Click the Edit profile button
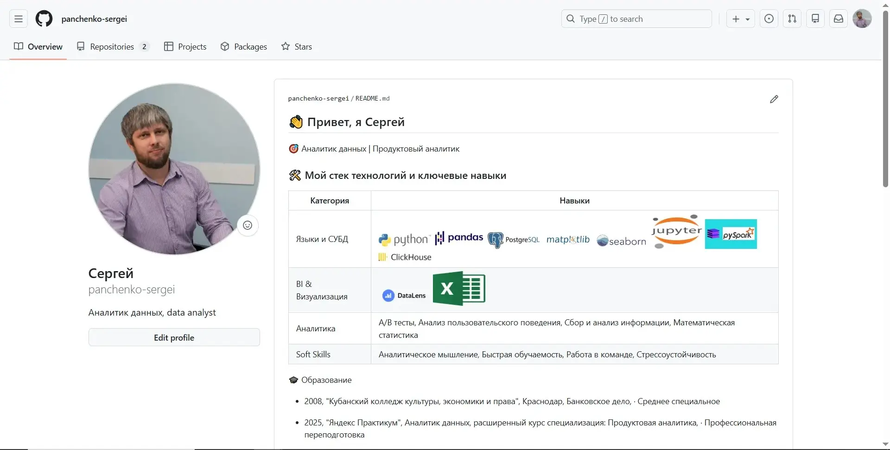Image resolution: width=890 pixels, height=450 pixels. click(x=174, y=337)
